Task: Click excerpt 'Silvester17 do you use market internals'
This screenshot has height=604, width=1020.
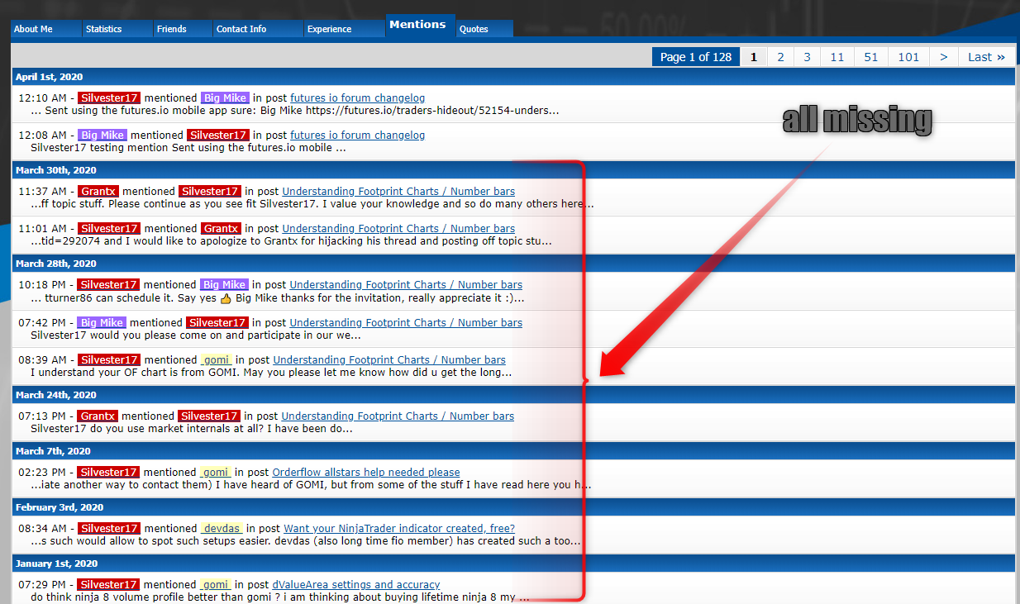Action: pyautogui.click(x=192, y=429)
